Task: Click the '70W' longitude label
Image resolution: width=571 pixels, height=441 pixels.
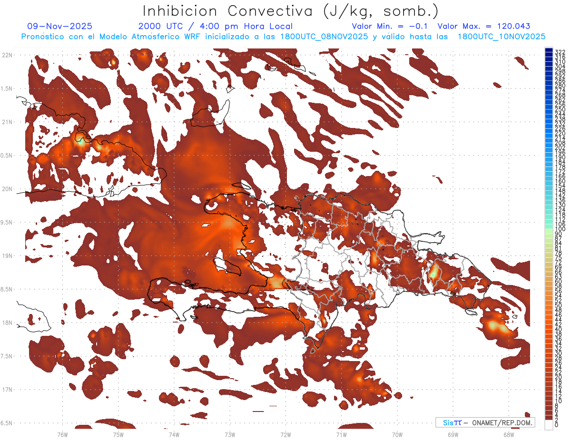Action: 397,434
